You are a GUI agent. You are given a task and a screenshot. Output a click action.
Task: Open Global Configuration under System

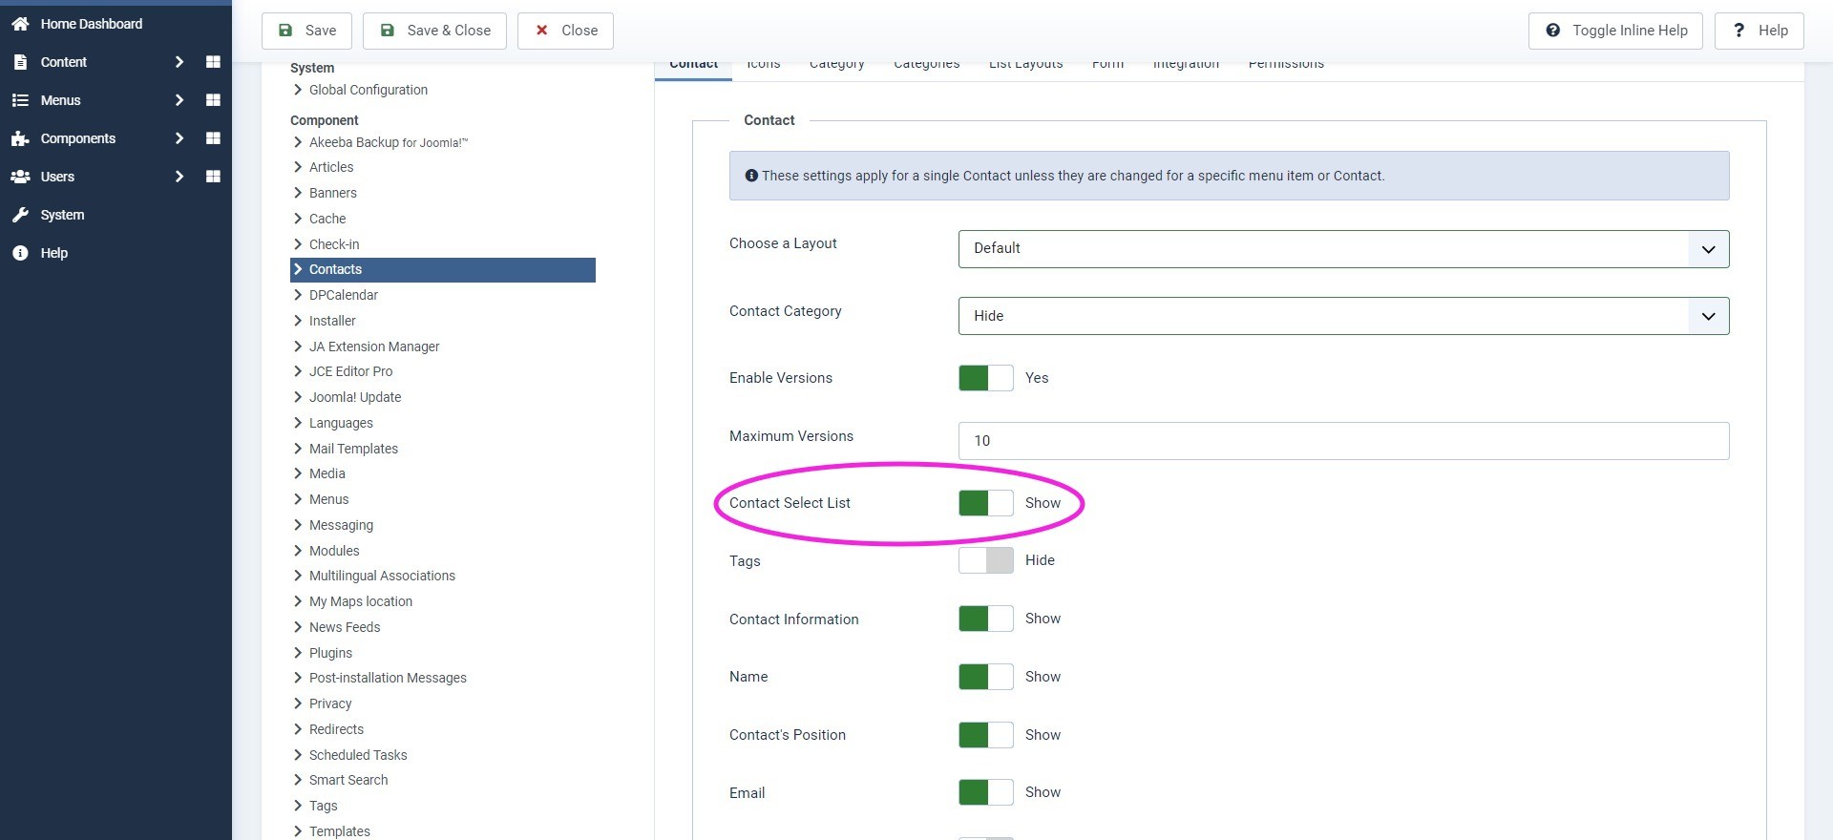pos(368,90)
